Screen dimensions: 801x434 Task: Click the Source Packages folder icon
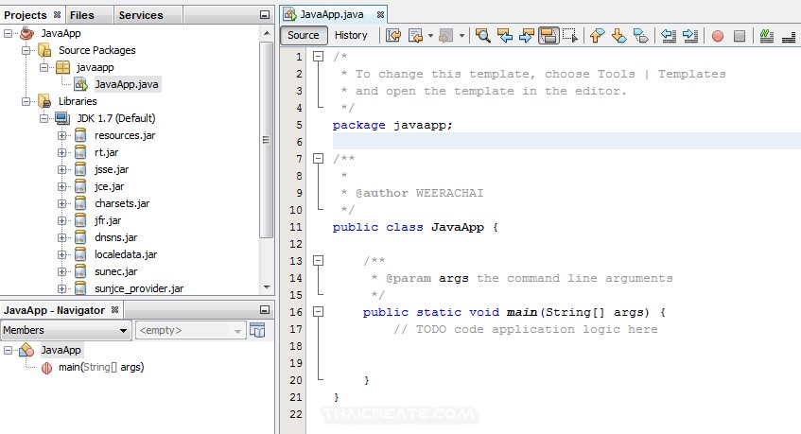[x=45, y=50]
